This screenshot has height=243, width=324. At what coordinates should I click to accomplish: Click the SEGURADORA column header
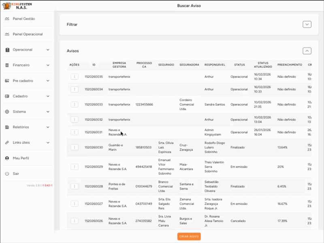pyautogui.click(x=189, y=65)
